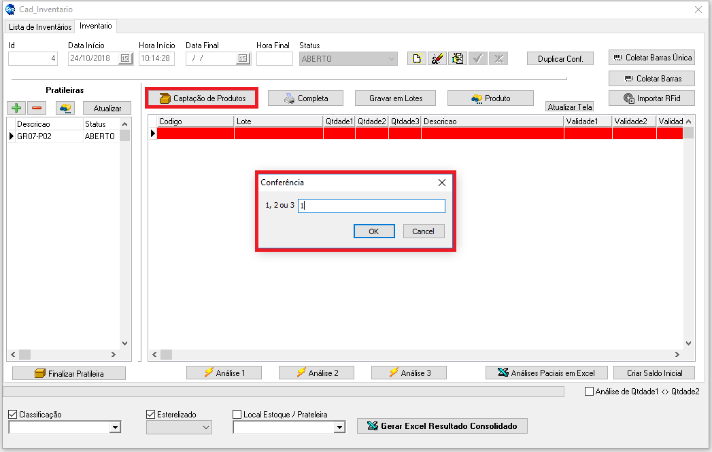Click the edit record pencil icon
This screenshot has width=712, height=452.
pos(437,58)
